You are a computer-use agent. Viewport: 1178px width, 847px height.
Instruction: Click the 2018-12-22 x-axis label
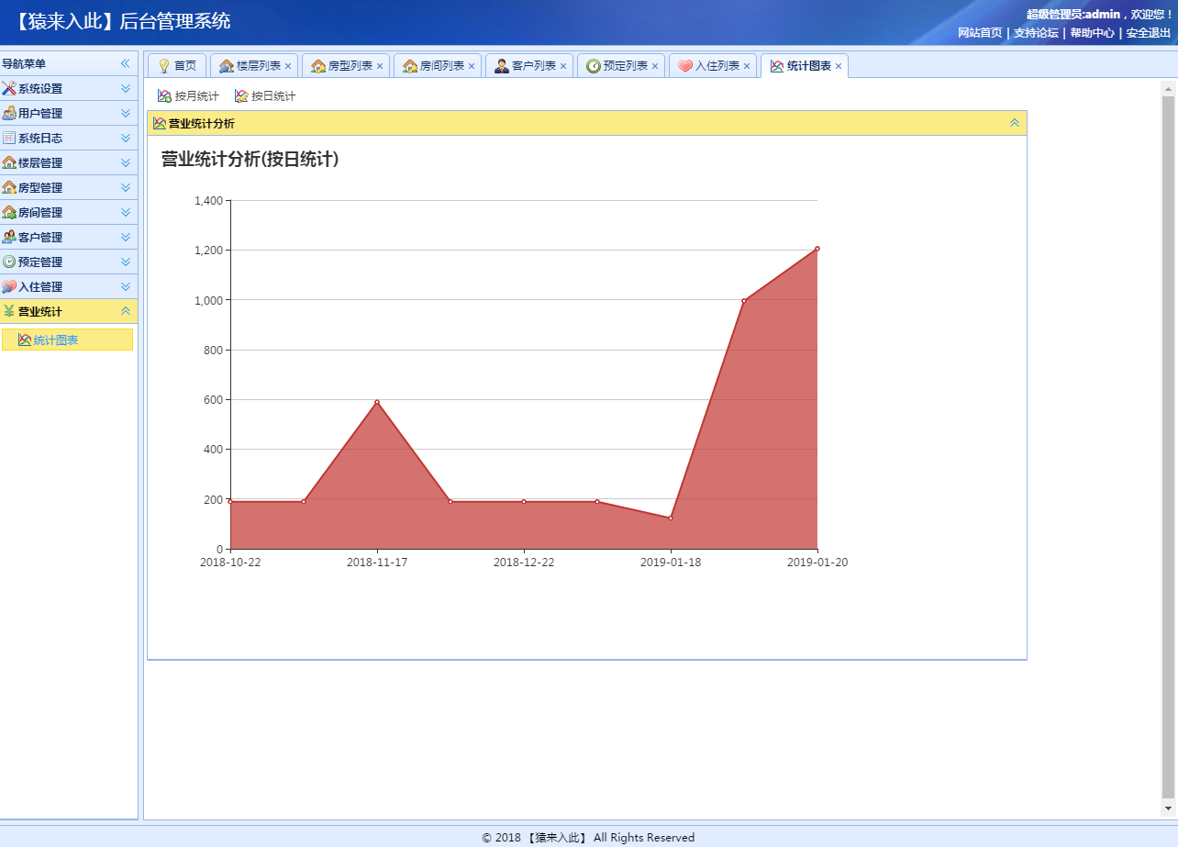(524, 563)
